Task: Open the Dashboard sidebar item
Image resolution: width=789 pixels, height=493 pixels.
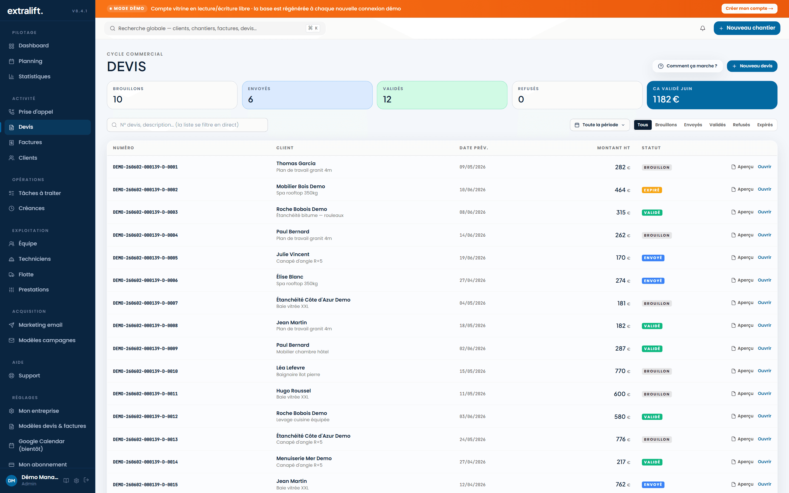Action: tap(48, 46)
